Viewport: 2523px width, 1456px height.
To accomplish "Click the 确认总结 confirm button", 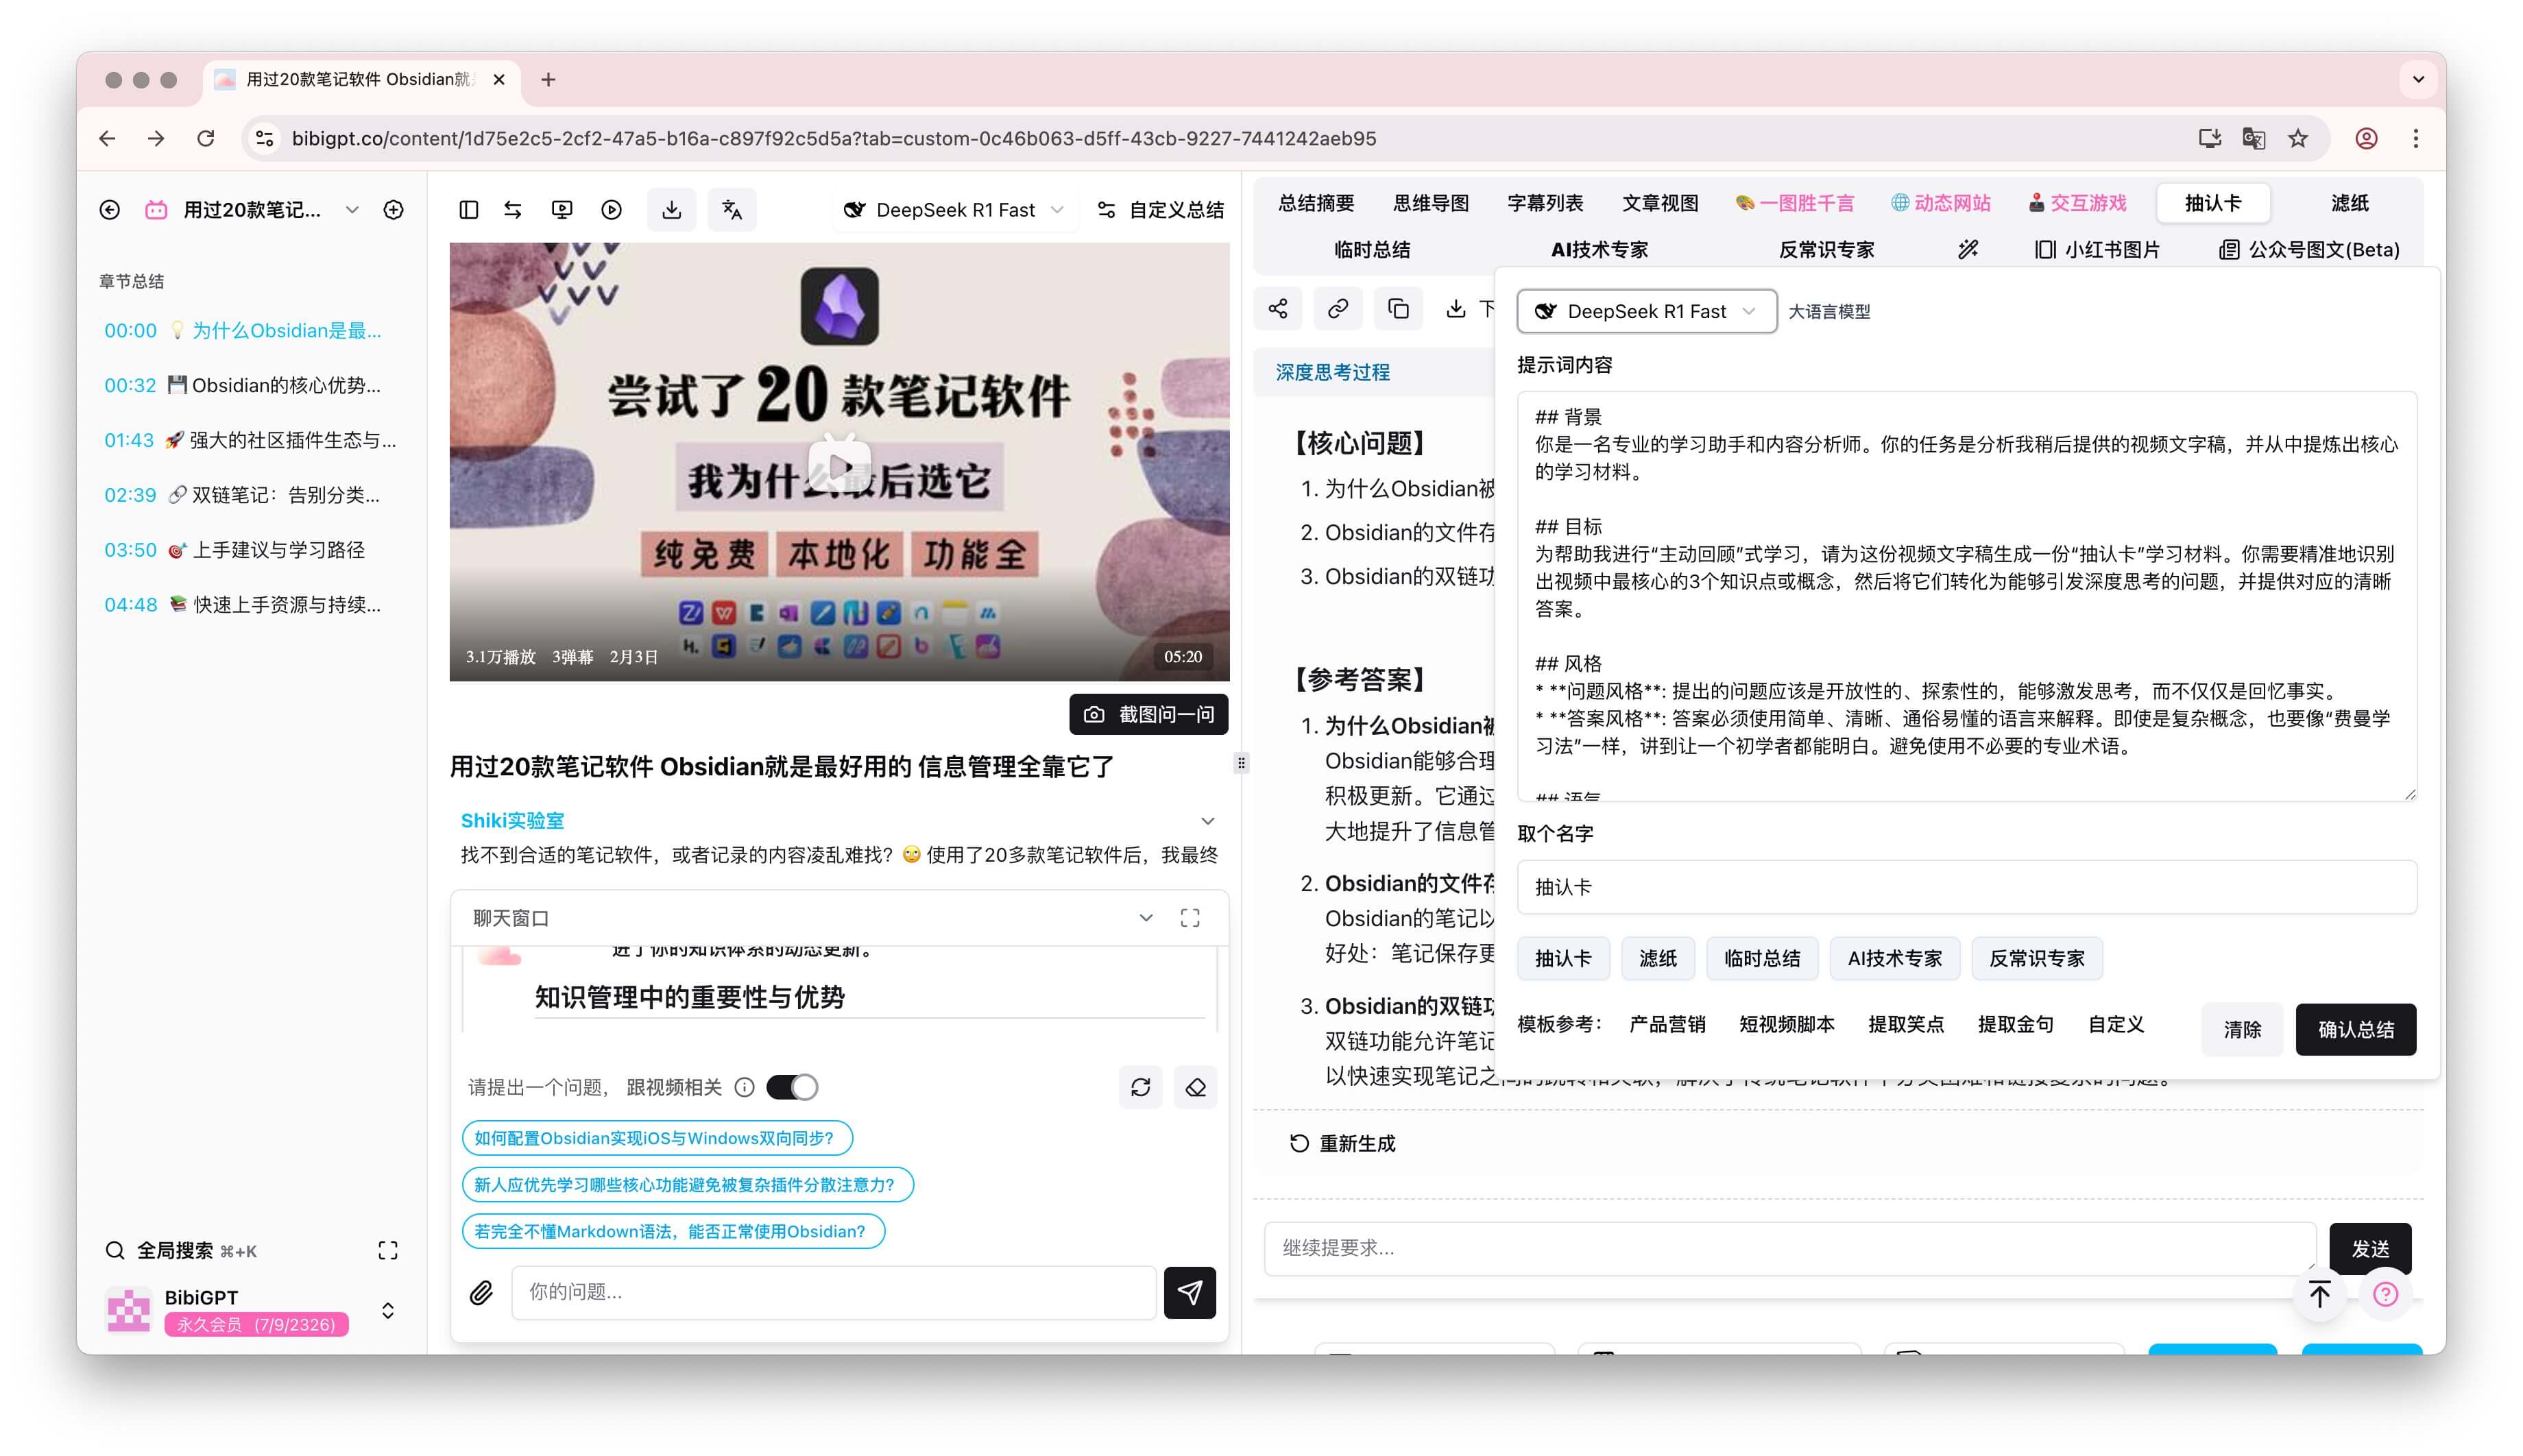I will 2356,1029.
